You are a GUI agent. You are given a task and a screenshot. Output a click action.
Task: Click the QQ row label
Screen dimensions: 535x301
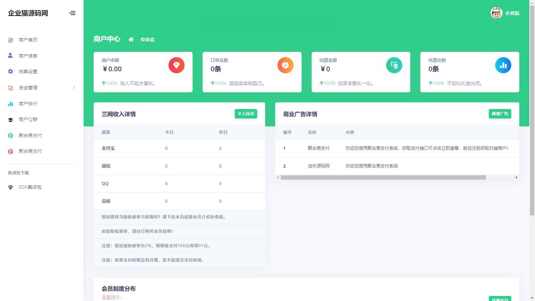tap(105, 184)
